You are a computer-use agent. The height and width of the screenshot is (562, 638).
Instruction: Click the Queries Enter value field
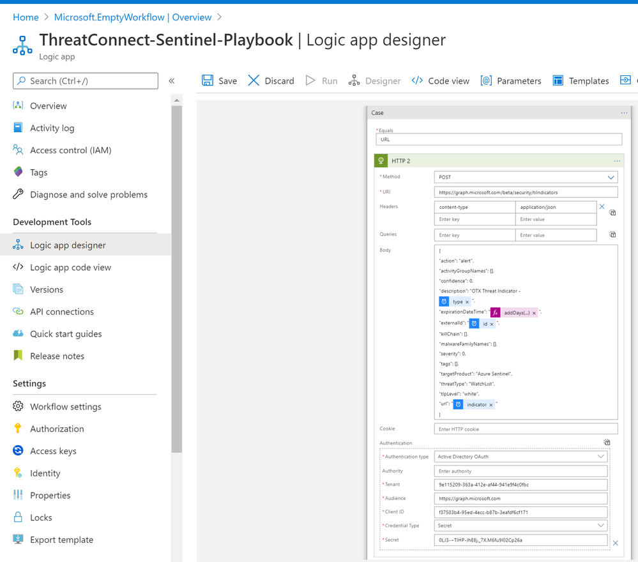[556, 235]
